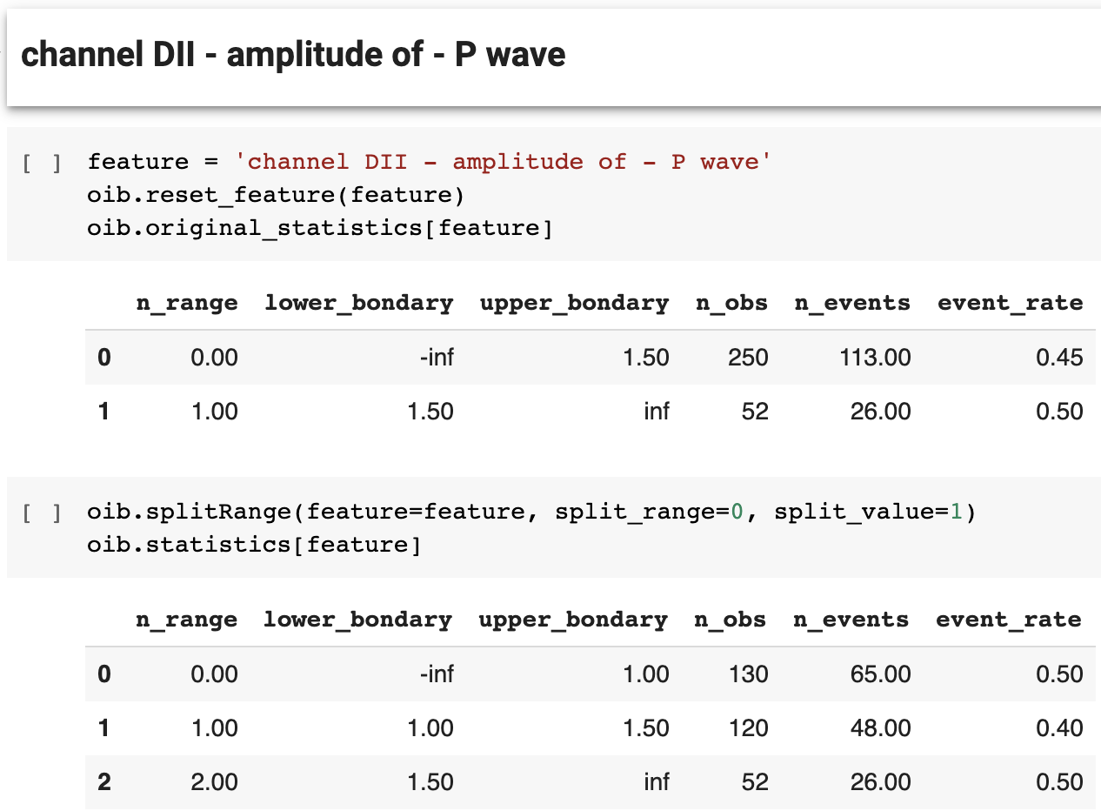Image resolution: width=1101 pixels, height=811 pixels.
Task: Click the lower_bondary header in the first table
Action: [x=359, y=303]
